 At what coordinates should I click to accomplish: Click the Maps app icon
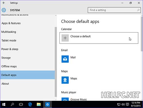click(x=65, y=80)
